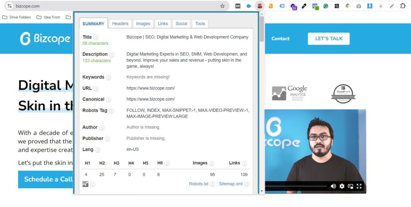Switch to the Headers tab

point(120,24)
